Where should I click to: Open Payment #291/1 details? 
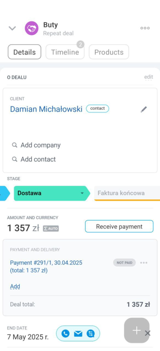pyautogui.click(x=46, y=266)
